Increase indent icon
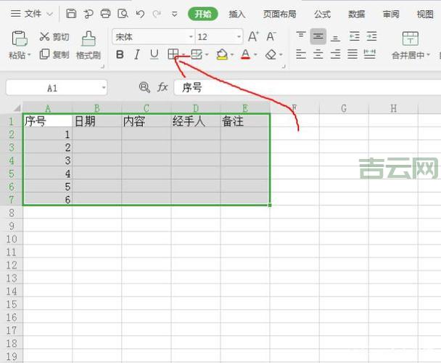The height and width of the screenshot is (363, 441). point(371,36)
